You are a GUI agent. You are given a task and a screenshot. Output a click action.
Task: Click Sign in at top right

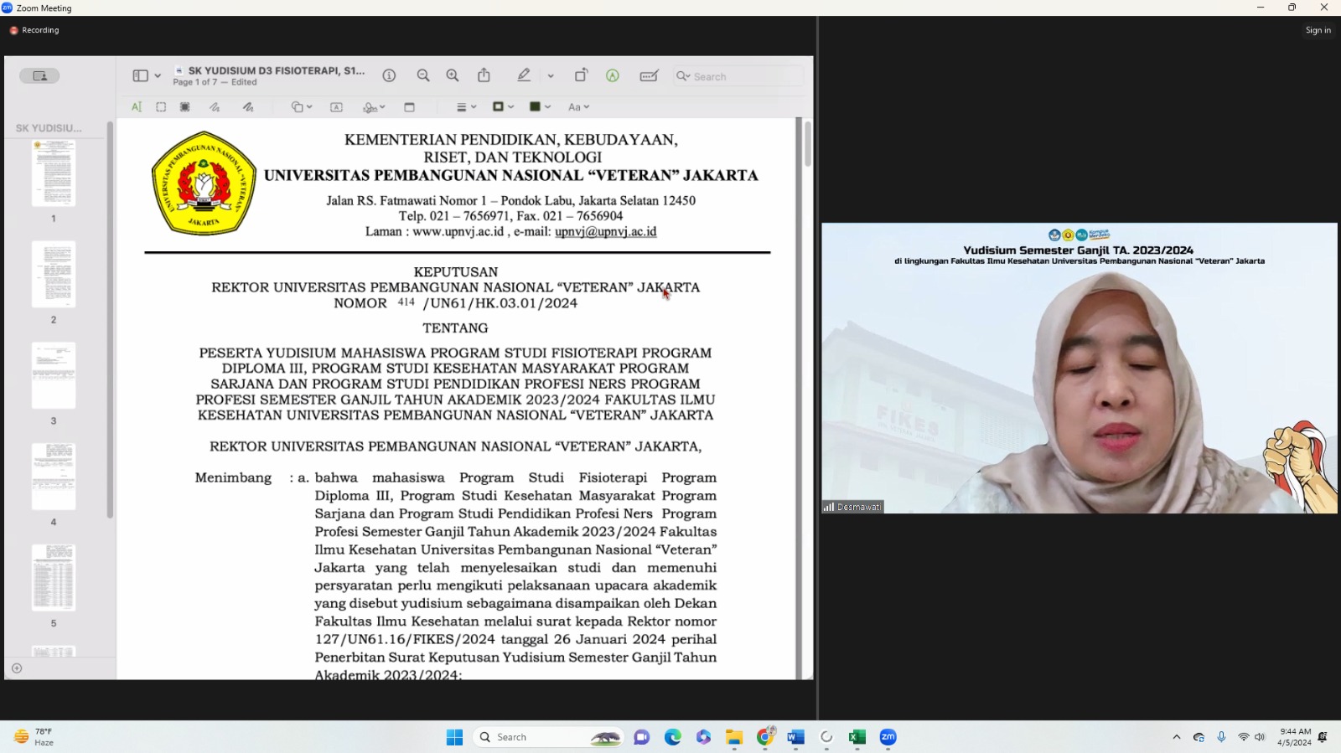pos(1318,30)
